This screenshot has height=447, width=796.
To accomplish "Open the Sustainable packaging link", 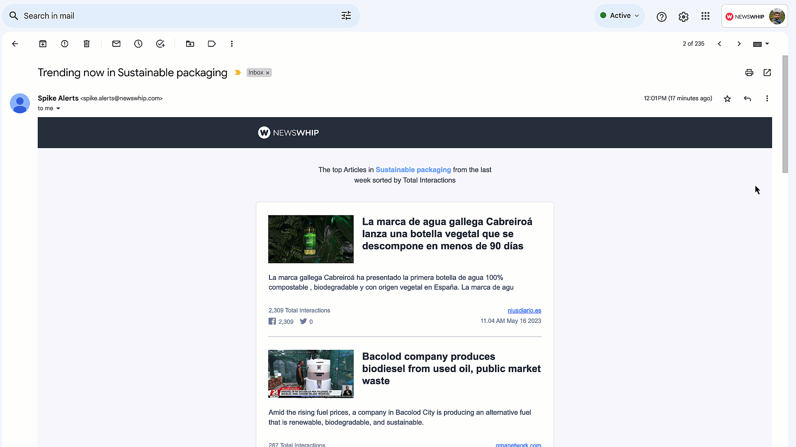I will click(413, 170).
